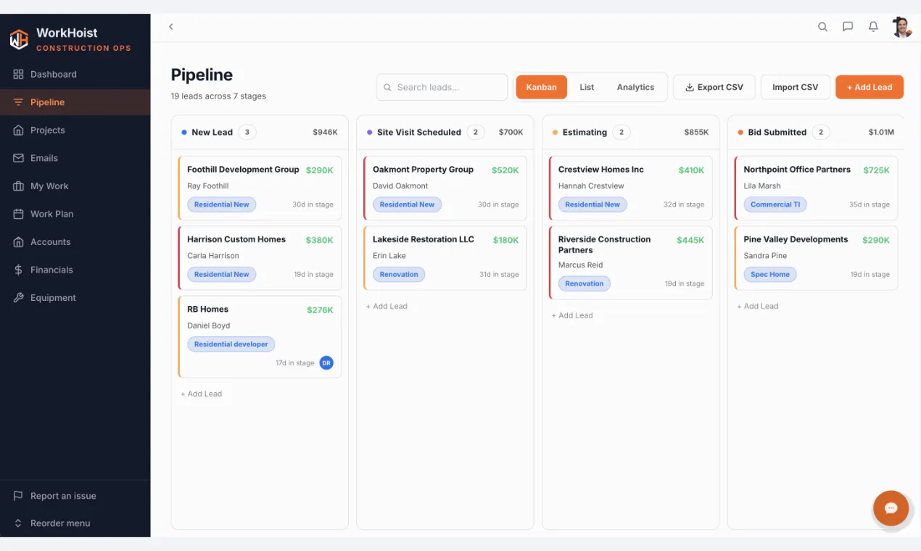
Task: Open the Northpoint Office Partners lead card
Action: 817,188
